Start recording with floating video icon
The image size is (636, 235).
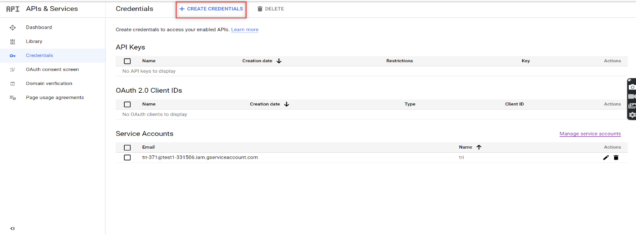(x=632, y=96)
